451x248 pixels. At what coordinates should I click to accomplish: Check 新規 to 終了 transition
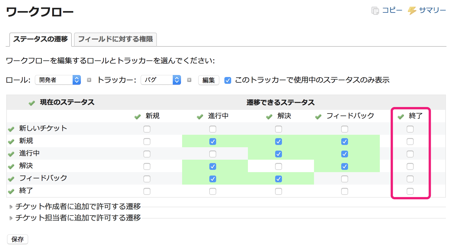410,142
